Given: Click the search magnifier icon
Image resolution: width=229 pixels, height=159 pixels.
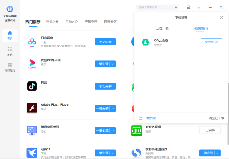Looking at the screenshot, I should coord(176,7).
